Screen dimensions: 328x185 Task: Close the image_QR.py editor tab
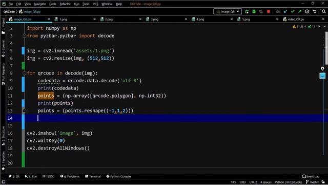point(49,19)
